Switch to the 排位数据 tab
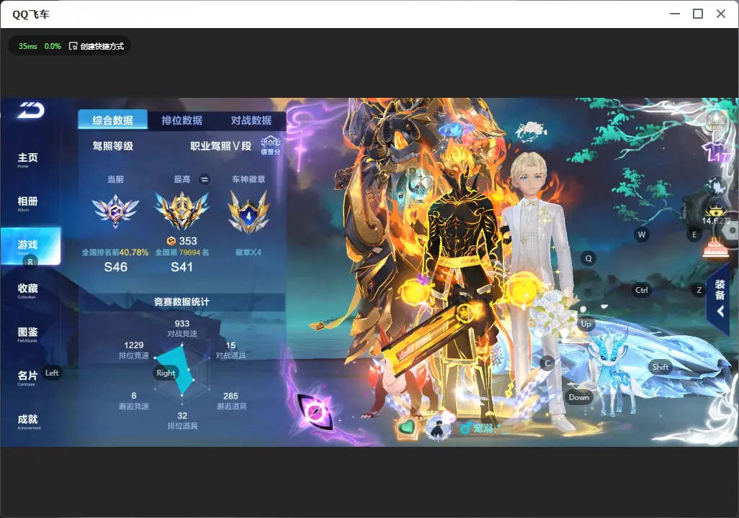The image size is (739, 518). pos(182,120)
